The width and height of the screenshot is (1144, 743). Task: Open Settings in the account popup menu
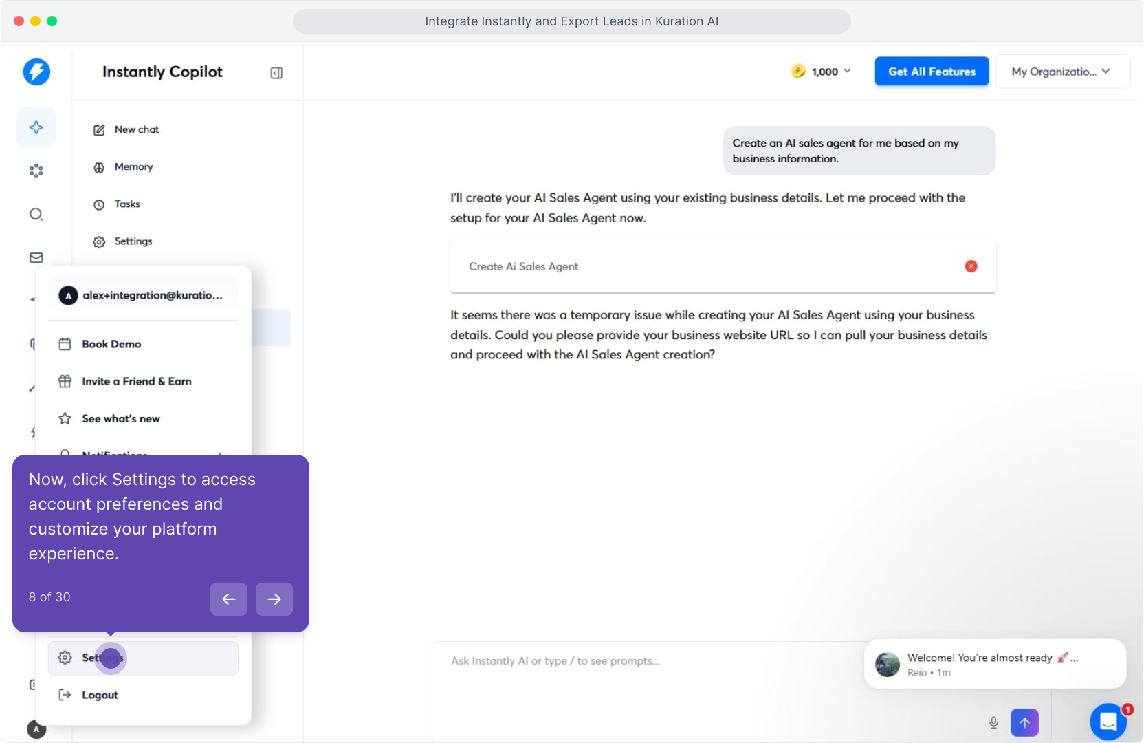[x=143, y=658]
